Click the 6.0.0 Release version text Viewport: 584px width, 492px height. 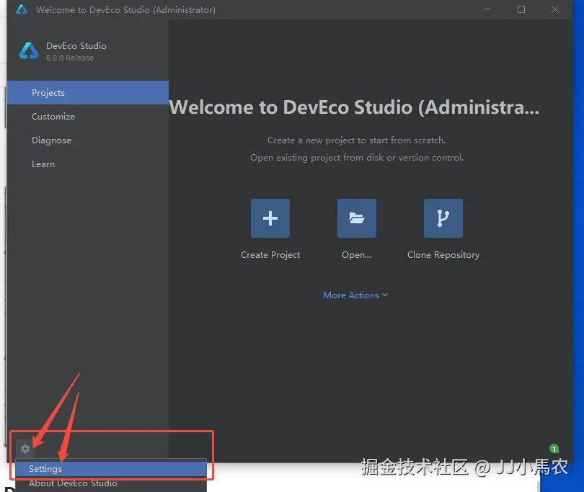click(x=70, y=58)
